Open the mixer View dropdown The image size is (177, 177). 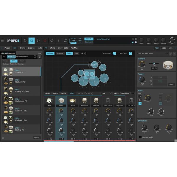(106, 94)
